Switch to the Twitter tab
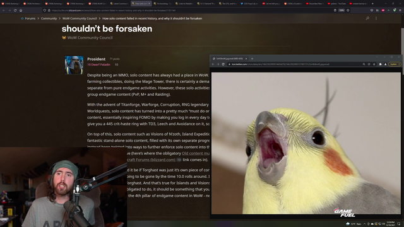Viewport: 404px width, 227px height. coord(249,4)
